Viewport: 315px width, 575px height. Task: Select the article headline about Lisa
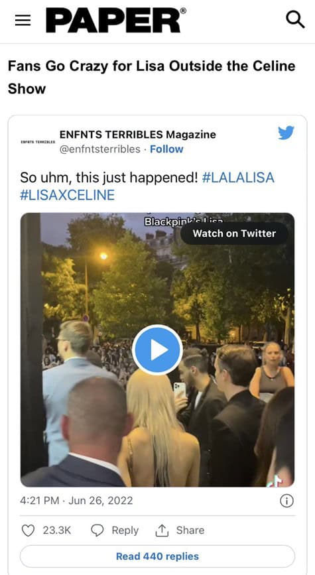151,78
